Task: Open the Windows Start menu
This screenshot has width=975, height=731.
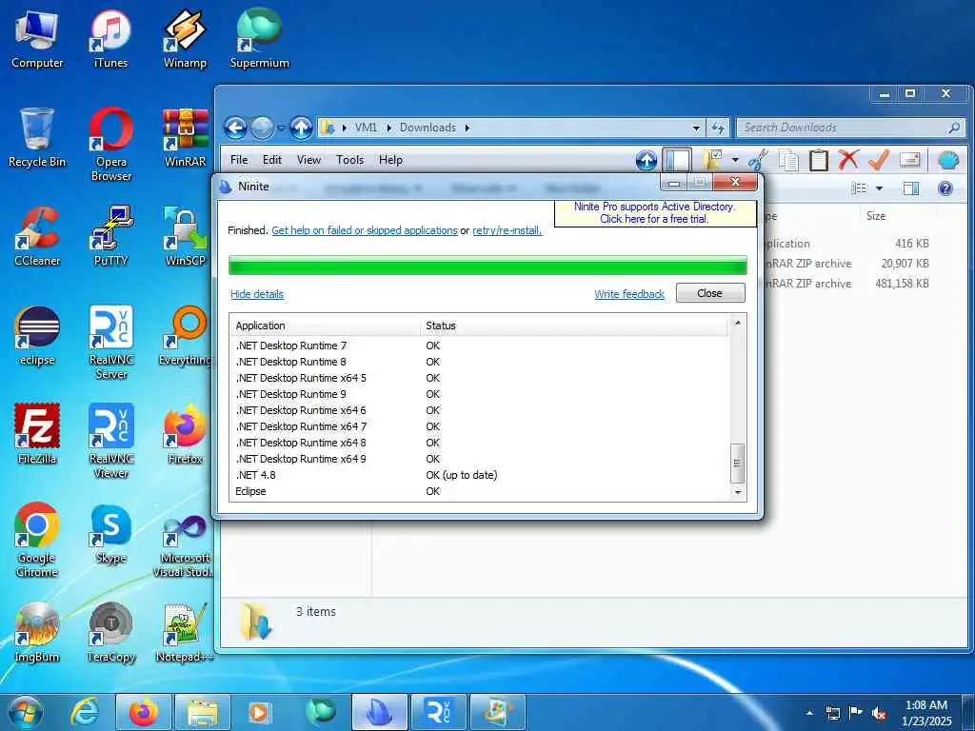Action: (x=26, y=713)
